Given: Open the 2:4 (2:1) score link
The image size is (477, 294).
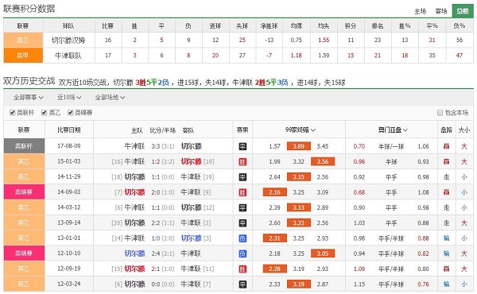Looking at the screenshot, I should pos(163,253).
